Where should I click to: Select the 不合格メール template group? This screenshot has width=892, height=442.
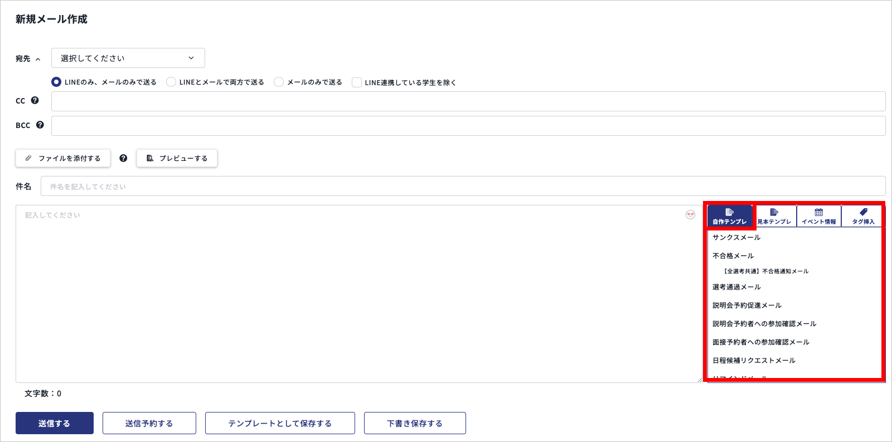pyautogui.click(x=733, y=256)
